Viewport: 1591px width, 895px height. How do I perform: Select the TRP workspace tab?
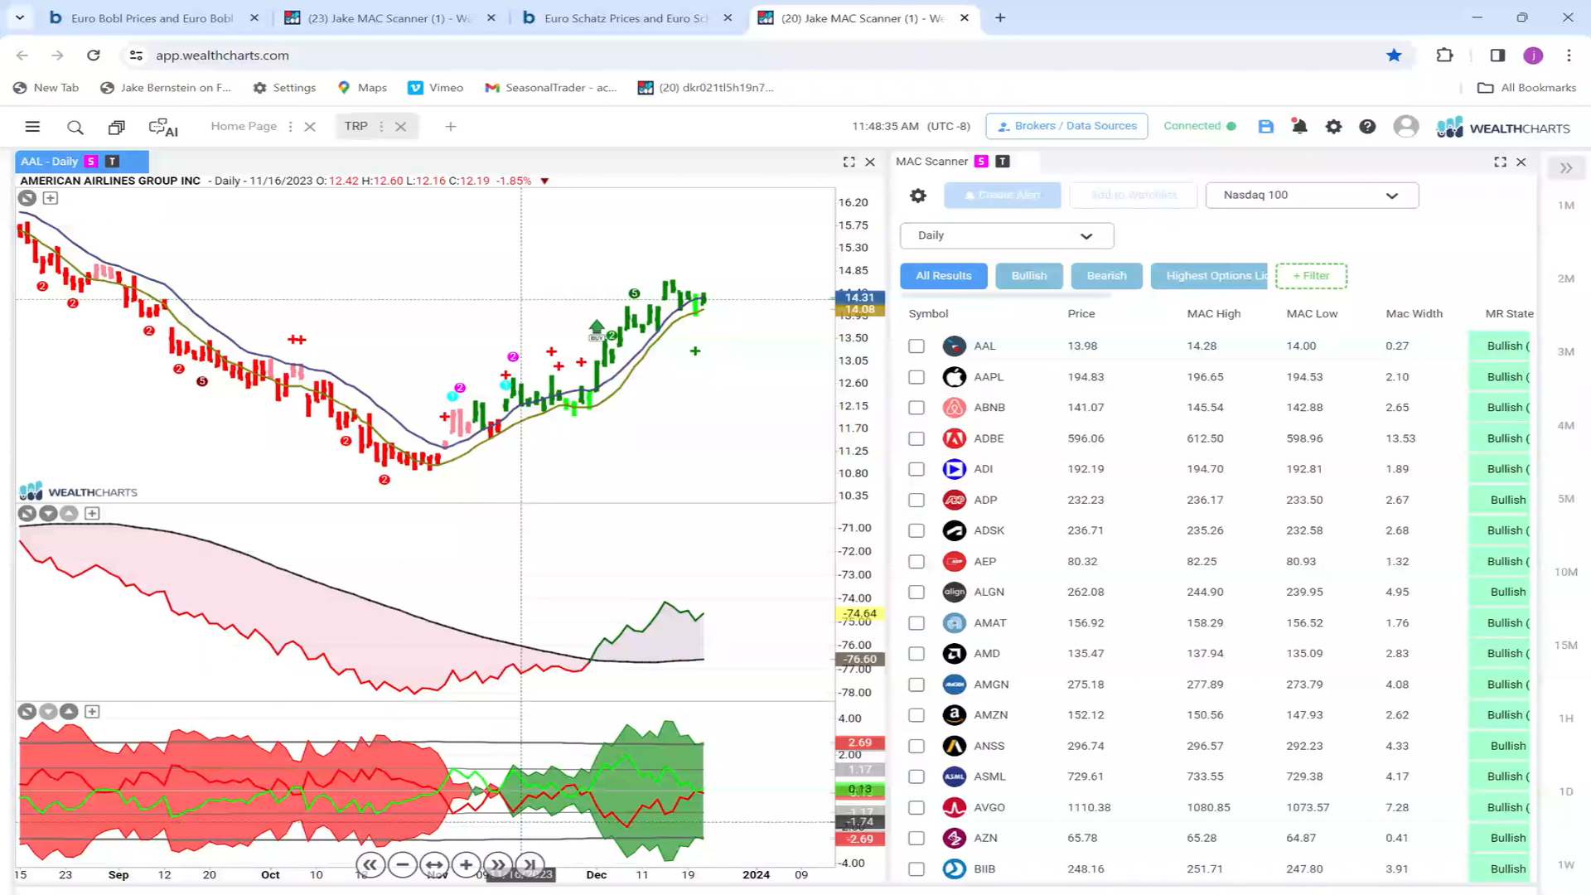[356, 126]
